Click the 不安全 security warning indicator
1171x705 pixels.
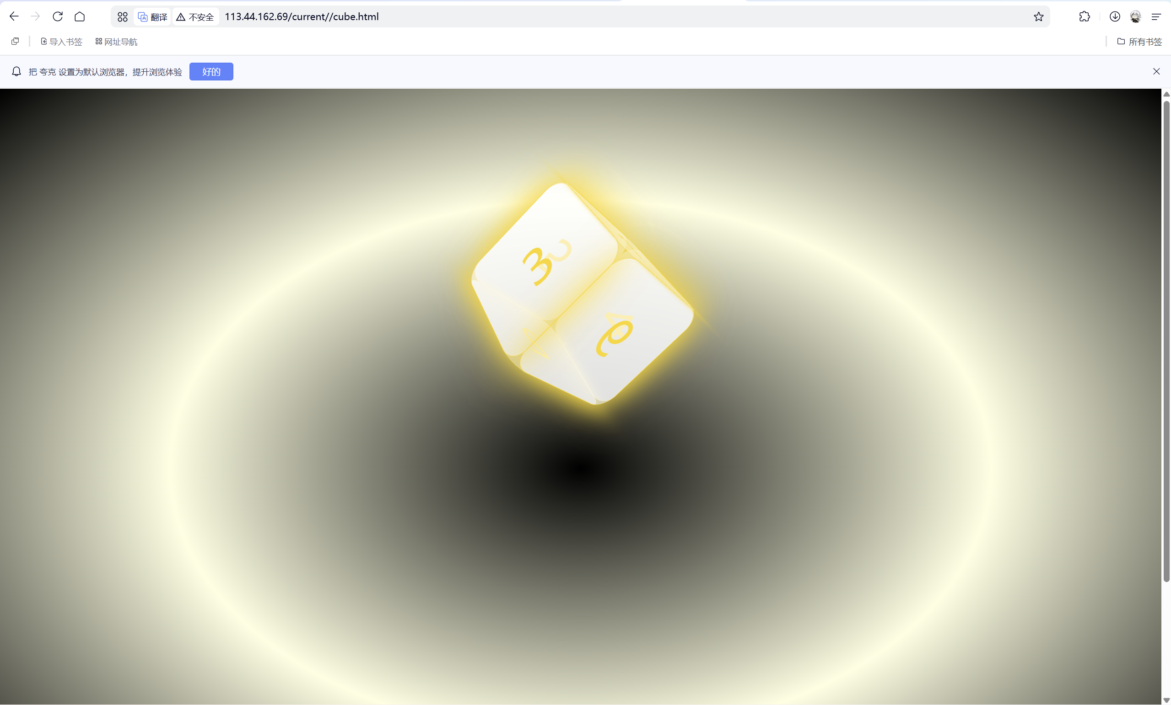195,17
